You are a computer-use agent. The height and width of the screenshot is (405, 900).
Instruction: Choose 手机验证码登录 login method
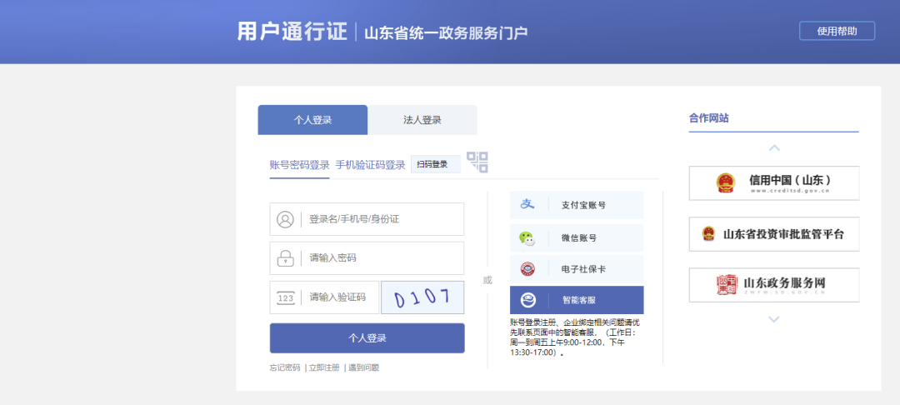(x=370, y=165)
